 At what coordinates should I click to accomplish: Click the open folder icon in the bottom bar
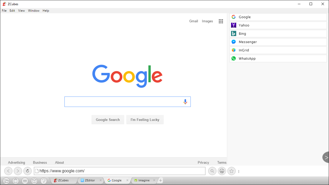[x=6, y=181]
